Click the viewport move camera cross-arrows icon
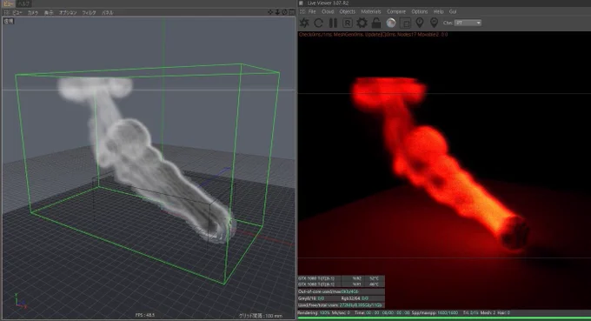The height and width of the screenshot is (321, 591). coord(270,12)
